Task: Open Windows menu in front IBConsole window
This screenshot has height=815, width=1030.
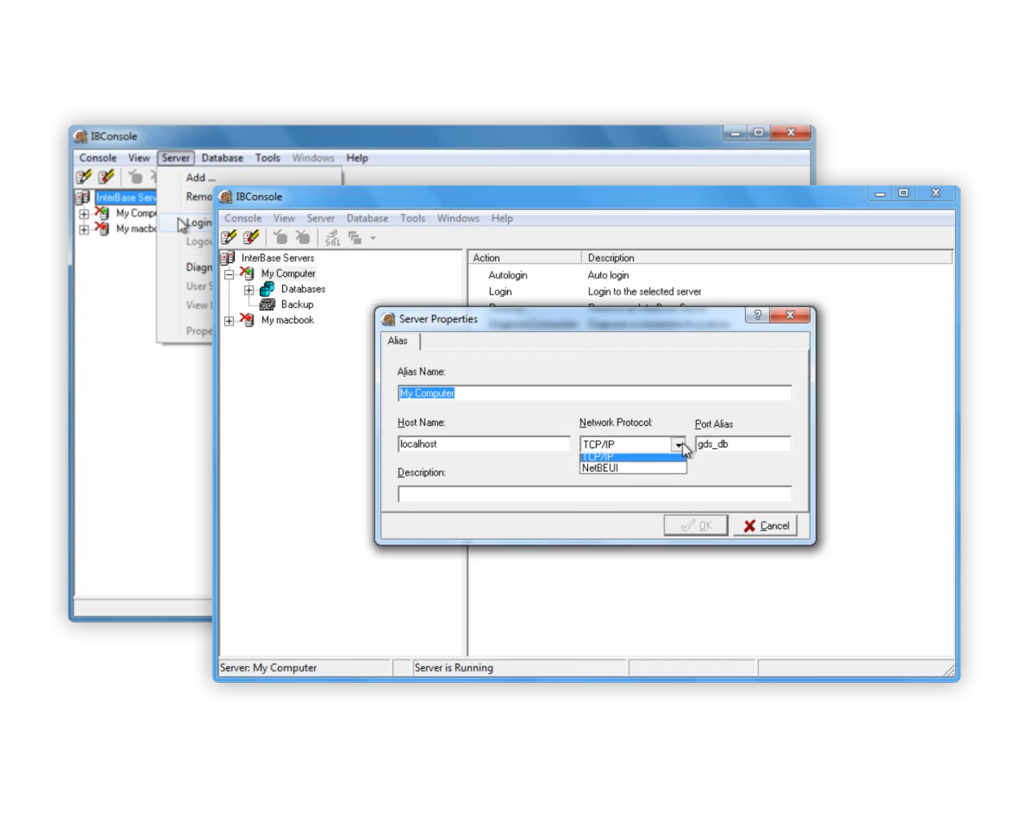Action: pyautogui.click(x=458, y=218)
